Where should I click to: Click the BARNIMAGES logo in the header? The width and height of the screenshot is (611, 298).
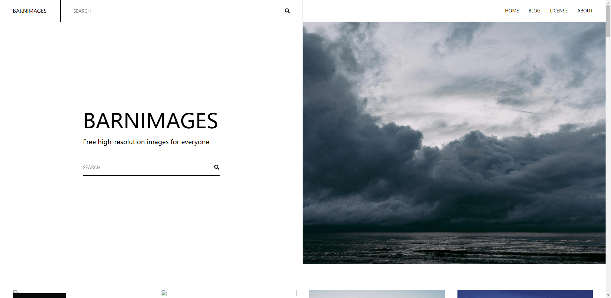coord(30,11)
